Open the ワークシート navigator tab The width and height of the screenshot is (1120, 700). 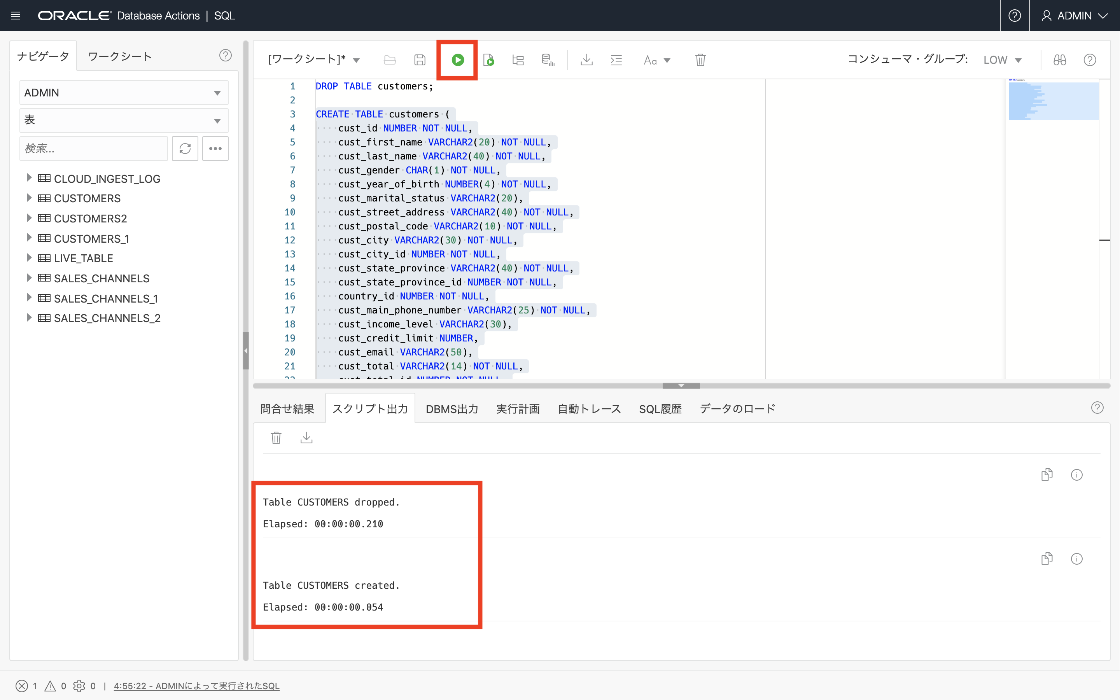click(120, 56)
